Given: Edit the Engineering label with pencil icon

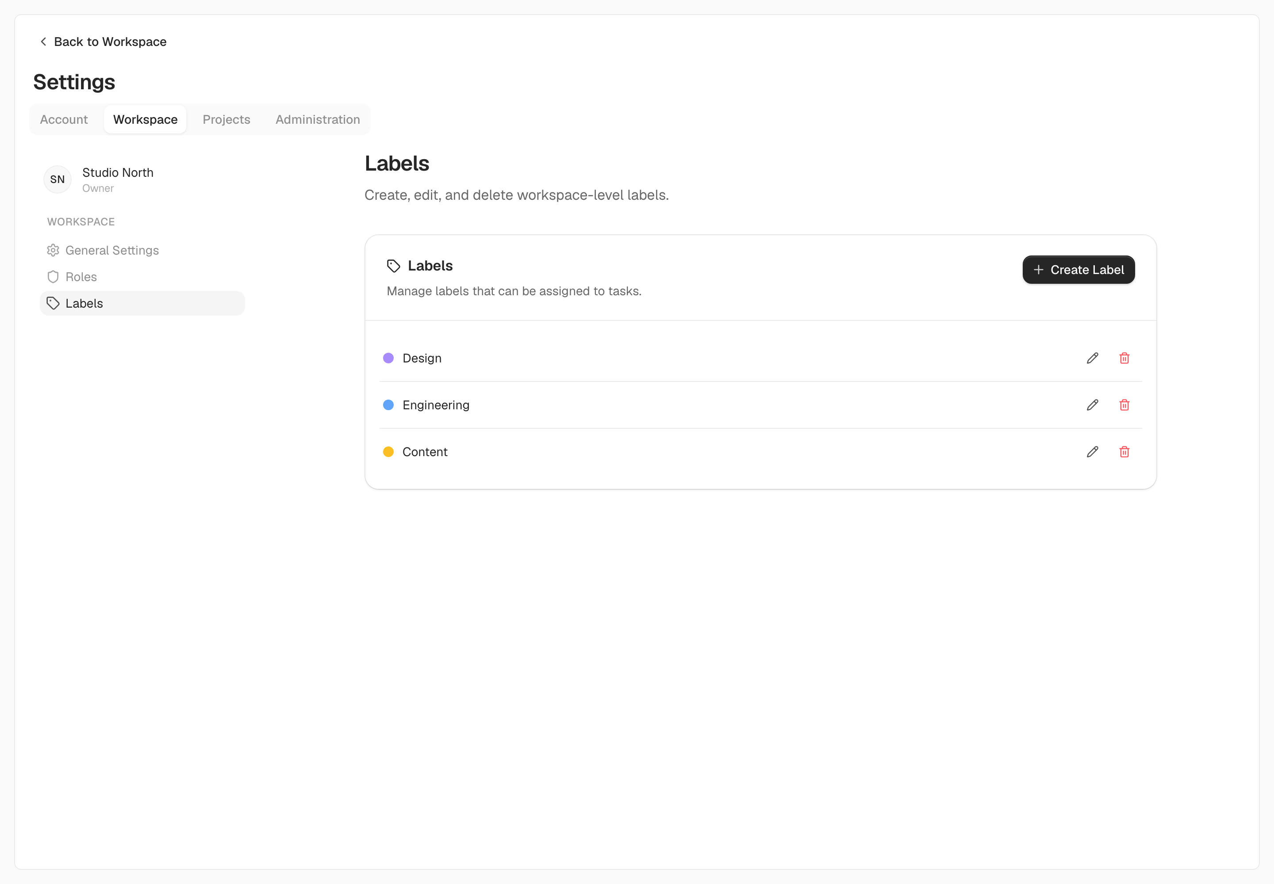Looking at the screenshot, I should point(1092,405).
